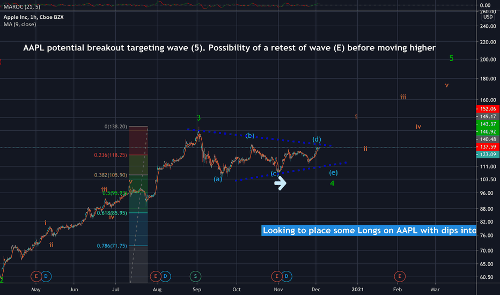The width and height of the screenshot is (500, 295).
Task: Select the Fibonacci 0.5(95.93) level label
Action: 114,193
